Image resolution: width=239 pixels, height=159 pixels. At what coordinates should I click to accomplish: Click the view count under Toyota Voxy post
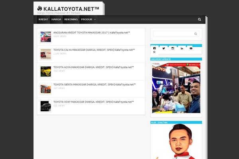point(59,106)
